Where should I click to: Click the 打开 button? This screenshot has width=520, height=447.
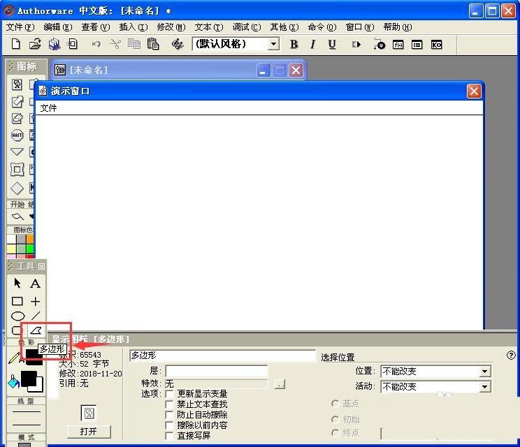pyautogui.click(x=89, y=432)
